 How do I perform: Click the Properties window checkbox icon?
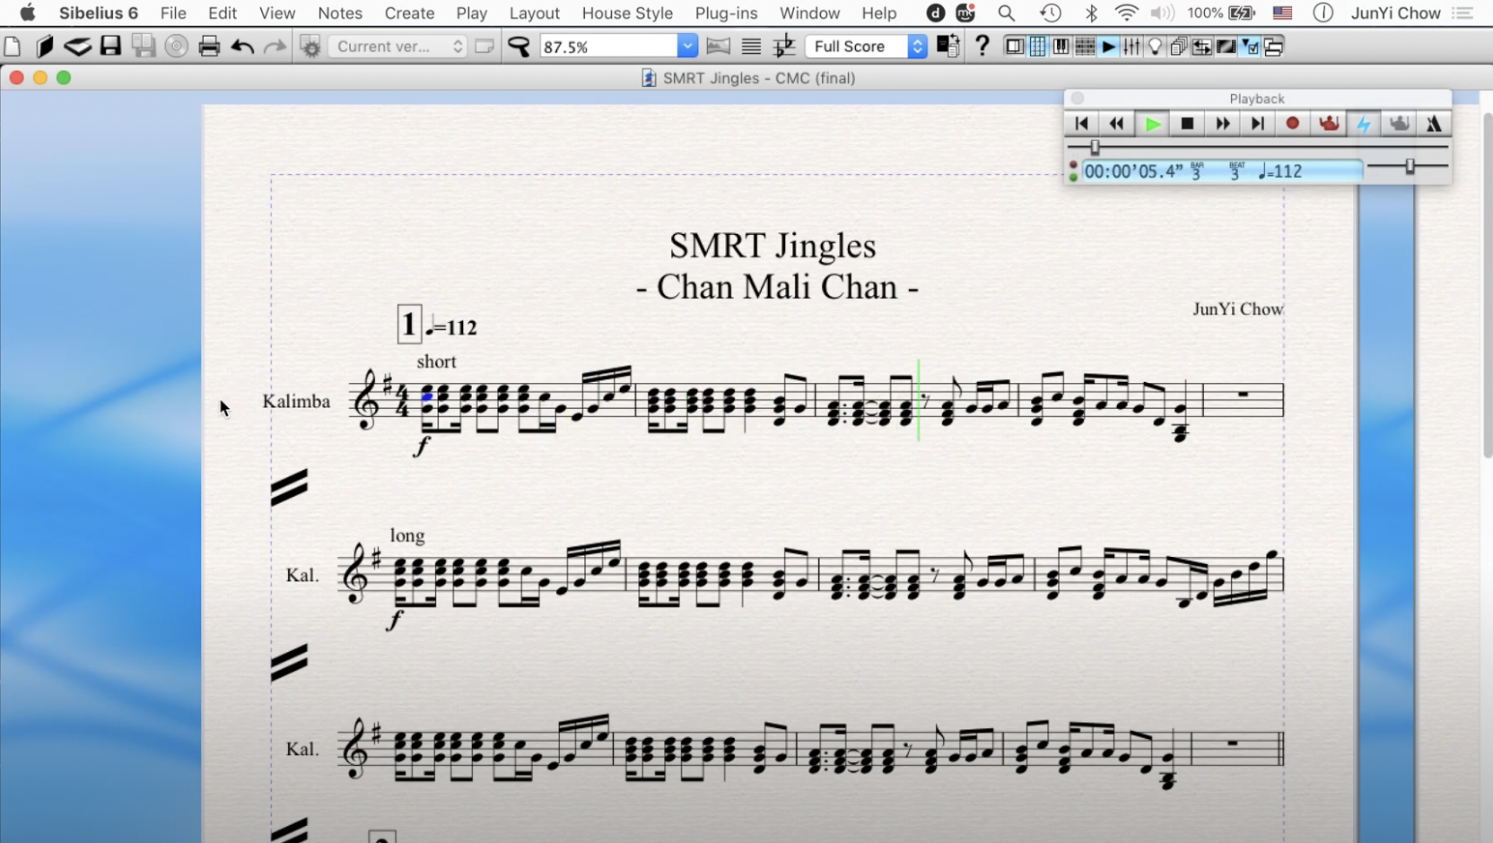tap(1249, 47)
